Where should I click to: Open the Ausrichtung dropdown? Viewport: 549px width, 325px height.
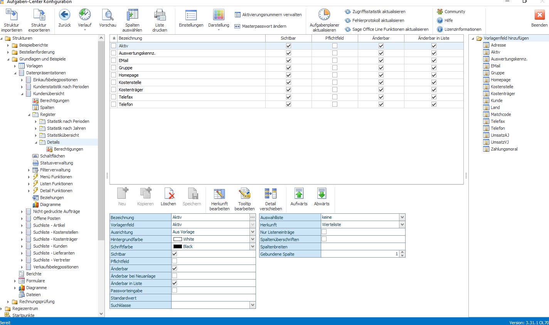tap(253, 232)
